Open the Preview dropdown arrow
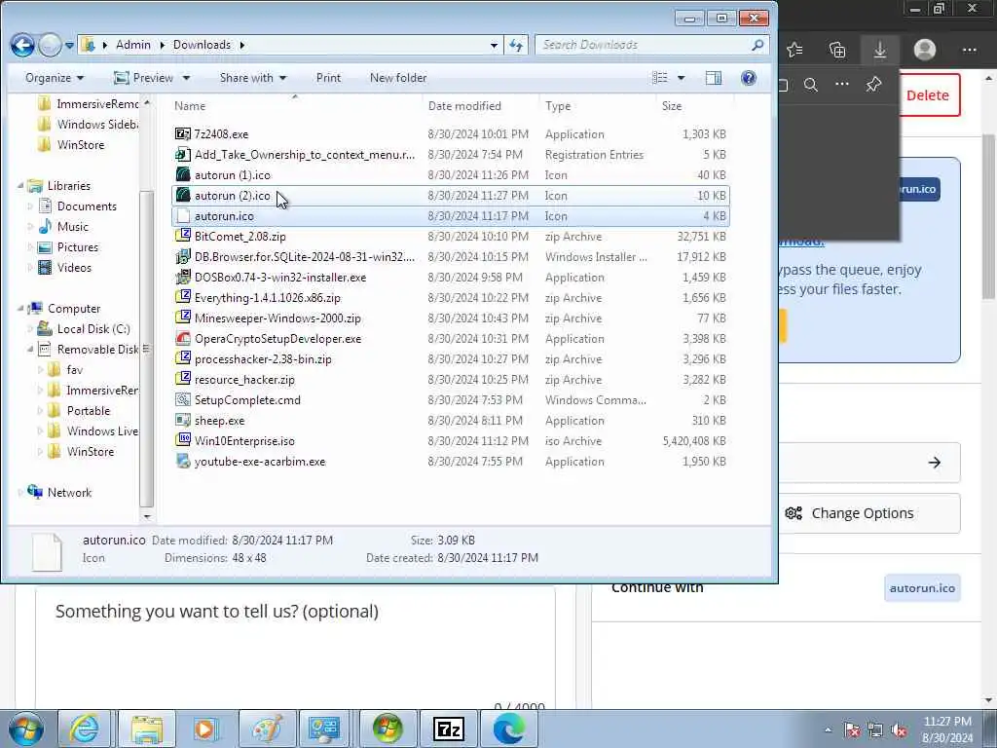Viewport: 997px width, 748px height. [x=186, y=78]
